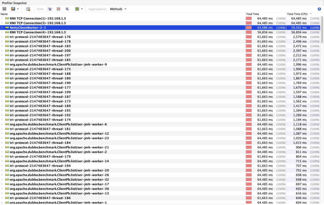Click thread icon of listUser-jmh-worker-14
The width and height of the screenshot is (324, 205).
tap(7, 161)
